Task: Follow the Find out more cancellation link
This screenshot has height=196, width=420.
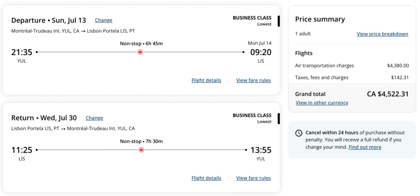Action: 365,147
